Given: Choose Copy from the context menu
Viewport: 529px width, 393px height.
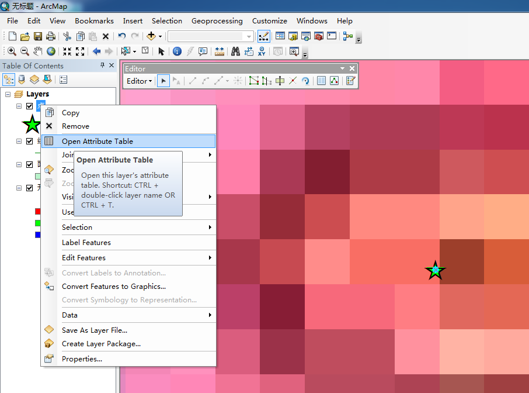Looking at the screenshot, I should (128, 113).
